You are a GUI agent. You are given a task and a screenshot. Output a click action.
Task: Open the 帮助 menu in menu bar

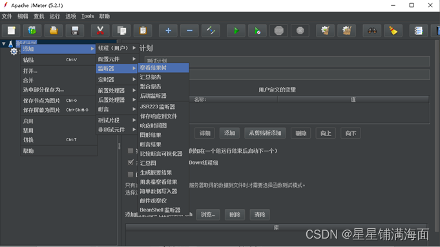pyautogui.click(x=104, y=16)
